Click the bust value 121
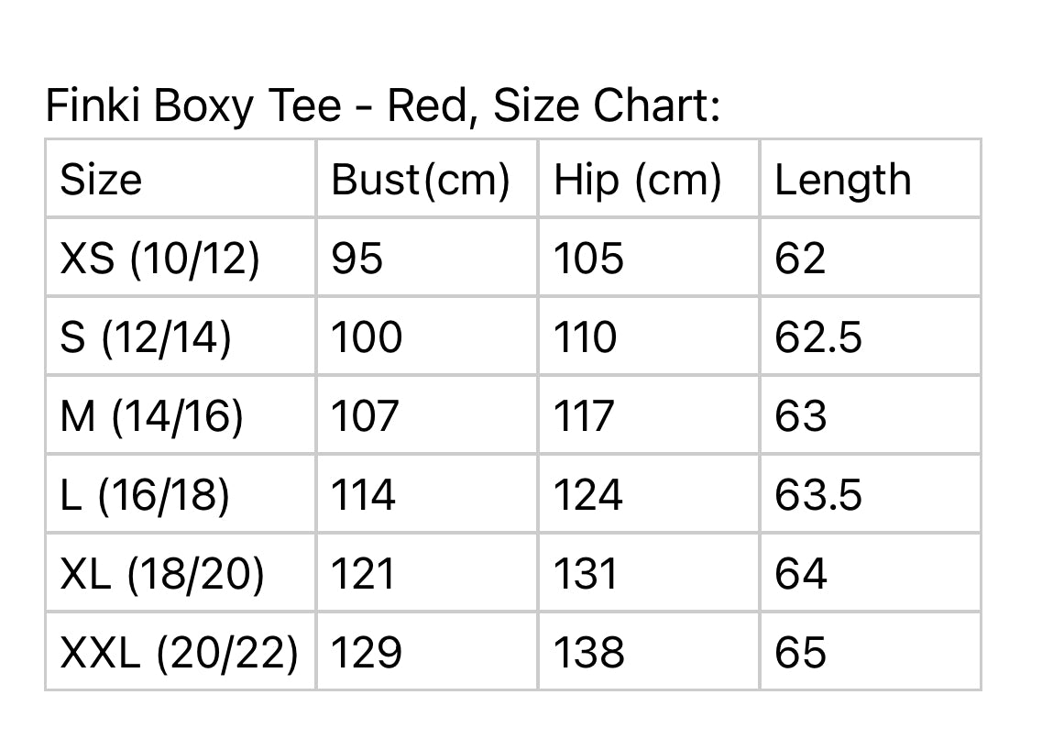The width and height of the screenshot is (1064, 750). 363,574
